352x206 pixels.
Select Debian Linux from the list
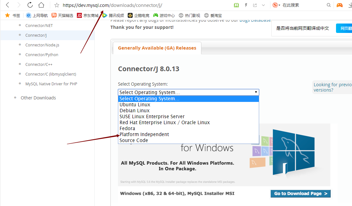pos(188,111)
